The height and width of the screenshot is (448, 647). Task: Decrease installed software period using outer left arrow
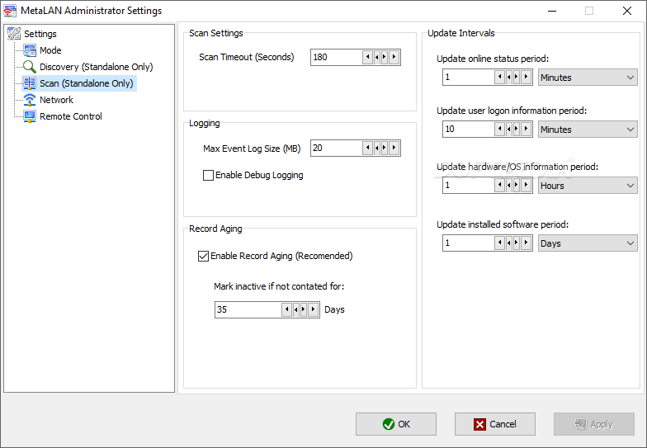coord(500,243)
